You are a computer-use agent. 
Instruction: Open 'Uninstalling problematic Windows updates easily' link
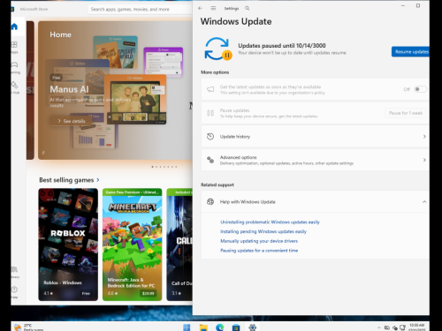[270, 222]
